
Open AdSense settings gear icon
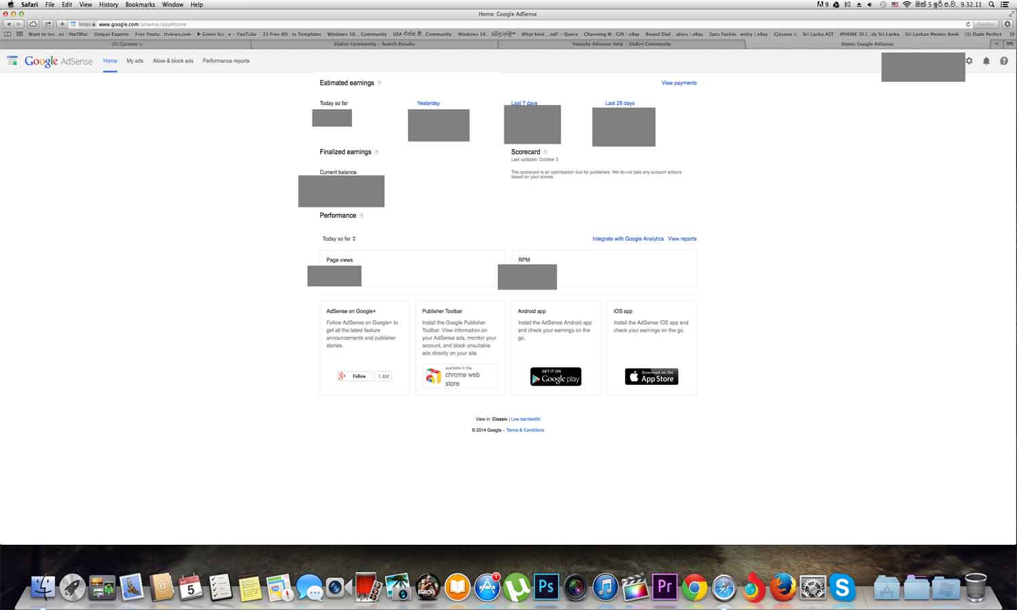click(969, 61)
